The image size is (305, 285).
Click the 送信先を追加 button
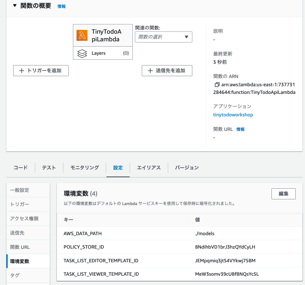tap(167, 70)
